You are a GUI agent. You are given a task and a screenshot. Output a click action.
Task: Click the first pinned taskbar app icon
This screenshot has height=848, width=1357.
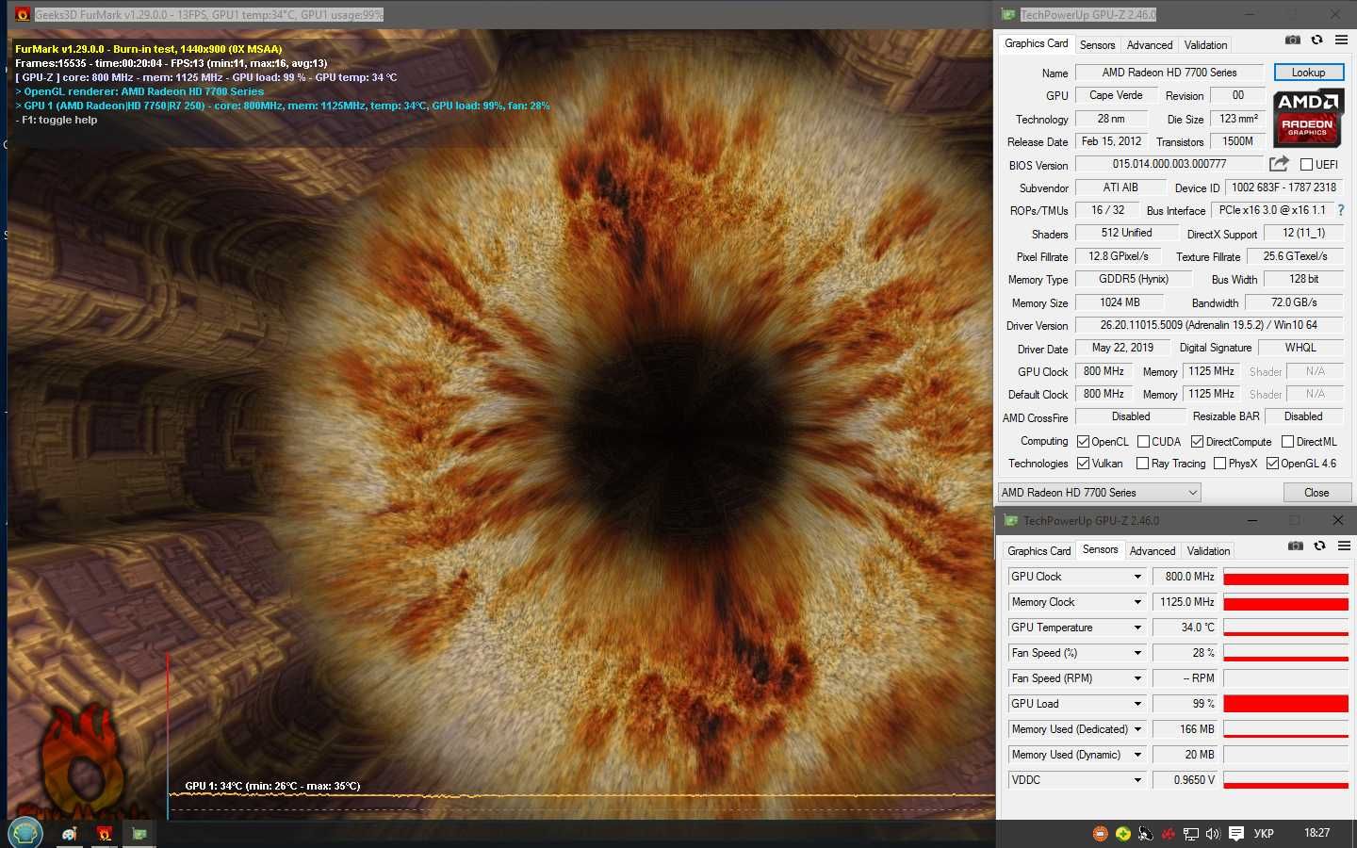70,833
